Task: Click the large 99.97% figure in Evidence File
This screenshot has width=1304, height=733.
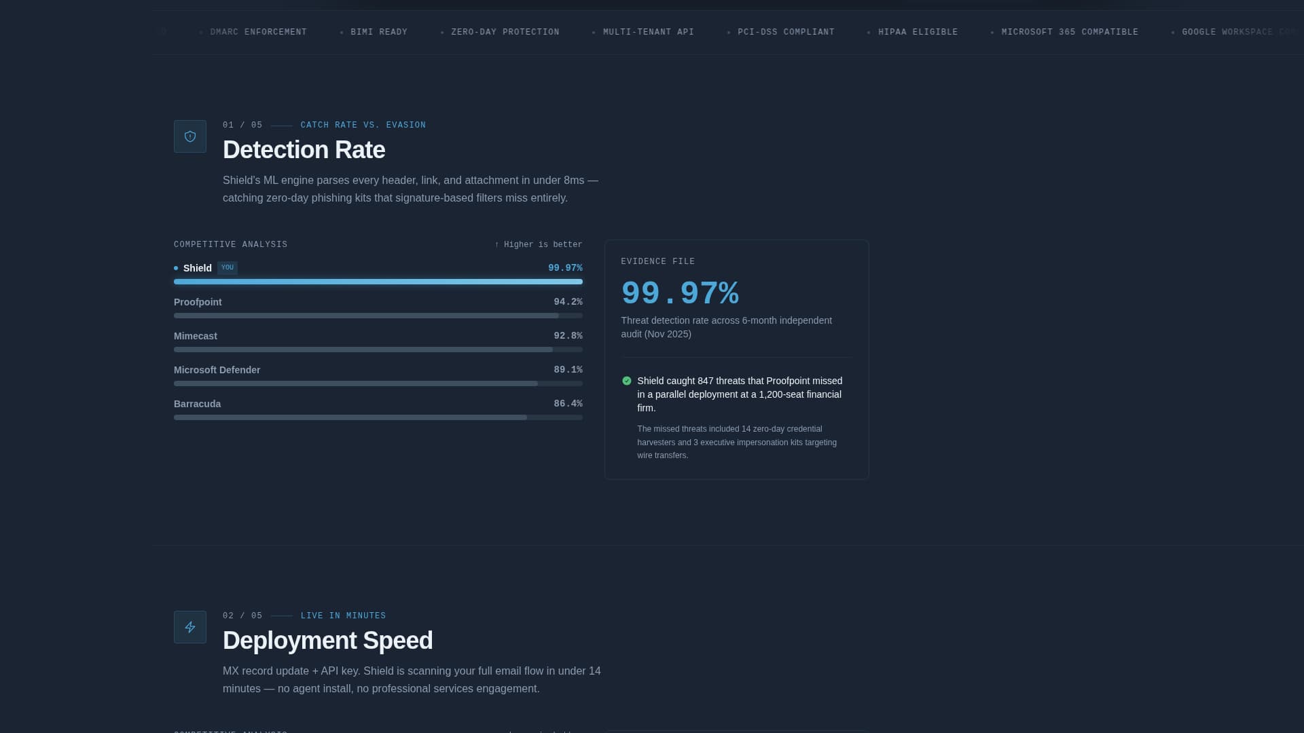Action: click(x=680, y=293)
